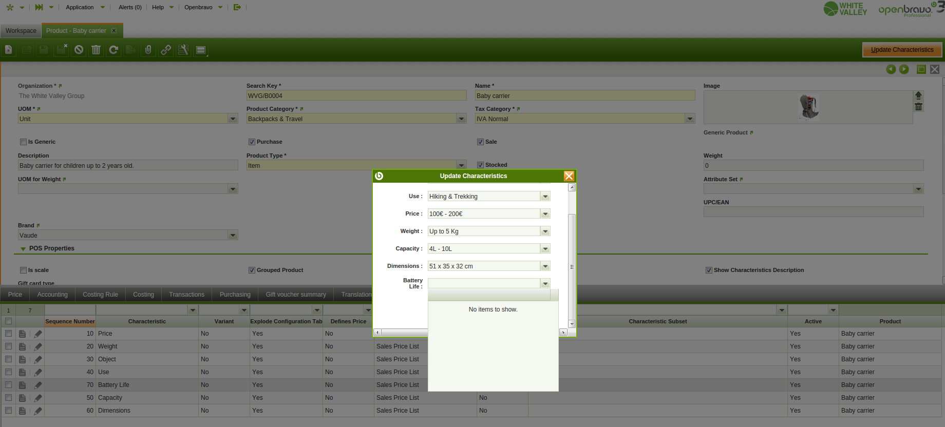Click the new document toolbar icon
The image size is (945, 427).
9,50
